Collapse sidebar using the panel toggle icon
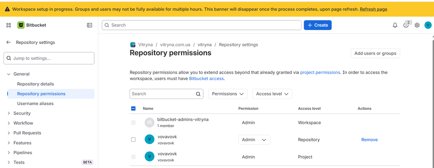Screen dimensions: 434x168 (x=89, y=25)
